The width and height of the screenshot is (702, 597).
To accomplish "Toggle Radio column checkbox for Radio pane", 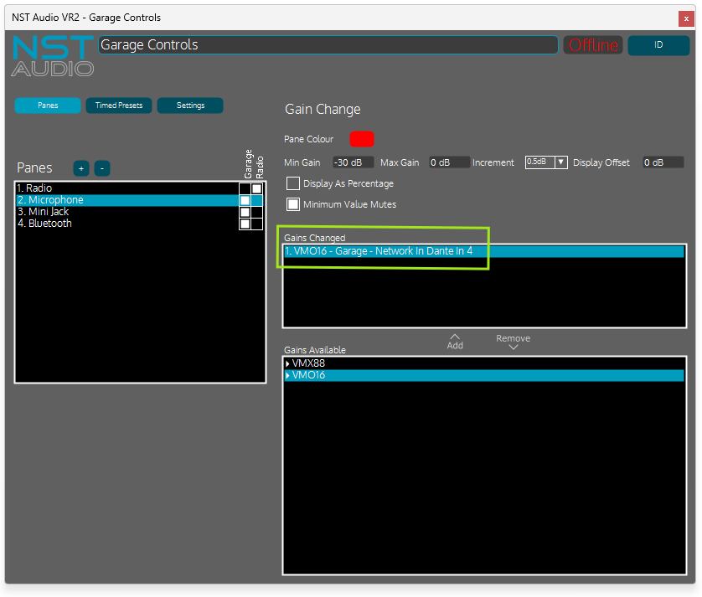I will coord(257,189).
